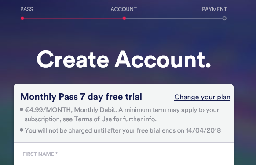This screenshot has height=165, width=256.
Task: Click the Monthly Pass 7 day free trial title
Action: click(81, 97)
